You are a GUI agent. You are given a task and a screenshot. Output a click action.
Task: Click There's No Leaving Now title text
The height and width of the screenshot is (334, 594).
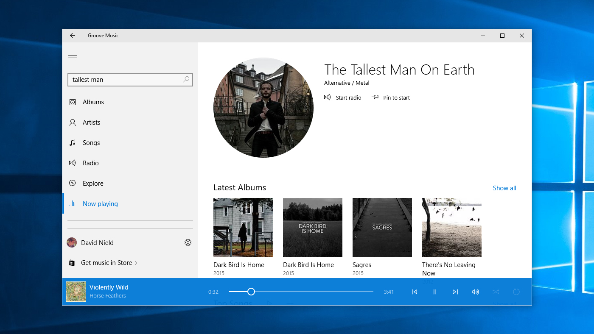(449, 269)
